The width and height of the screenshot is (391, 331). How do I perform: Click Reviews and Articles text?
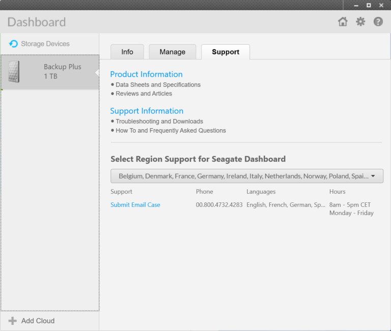[144, 94]
